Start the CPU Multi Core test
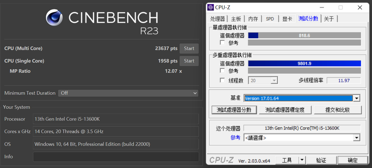 click(x=189, y=49)
